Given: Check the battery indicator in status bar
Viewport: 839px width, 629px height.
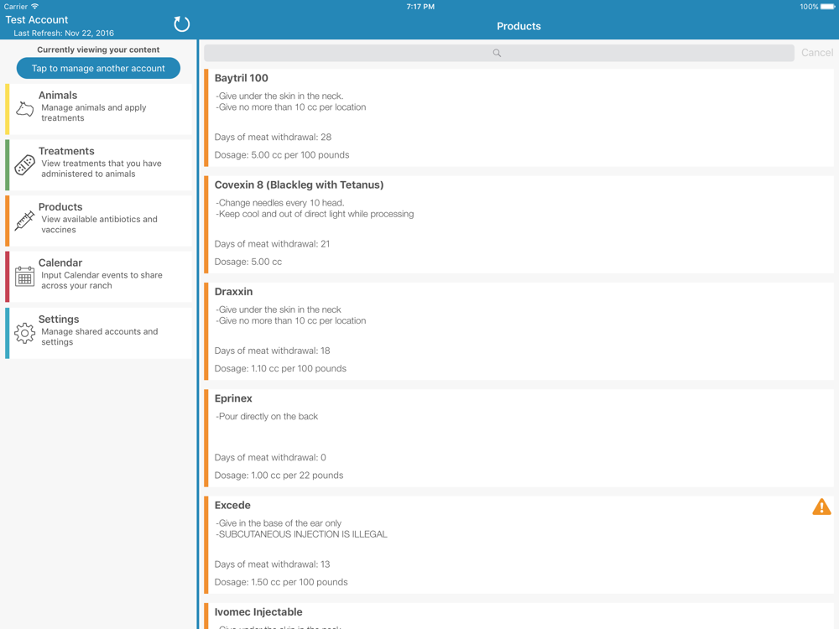Looking at the screenshot, I should [x=827, y=7].
